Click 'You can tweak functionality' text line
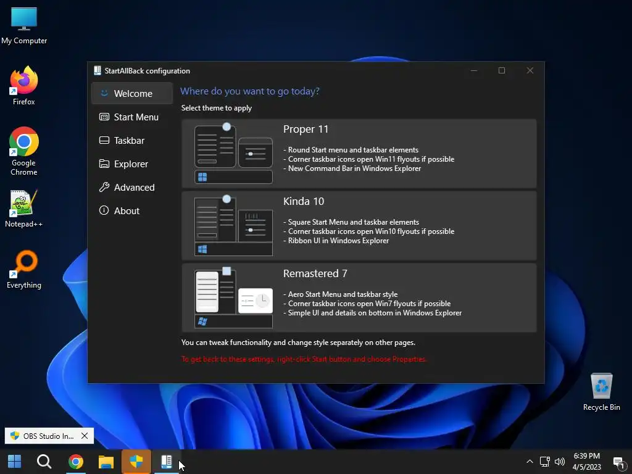This screenshot has height=474, width=632. click(298, 343)
